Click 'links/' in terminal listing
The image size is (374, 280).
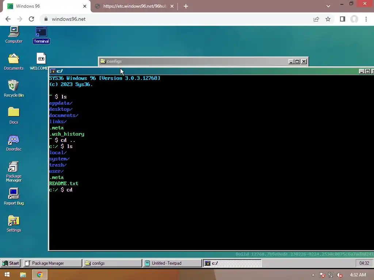[x=58, y=122]
